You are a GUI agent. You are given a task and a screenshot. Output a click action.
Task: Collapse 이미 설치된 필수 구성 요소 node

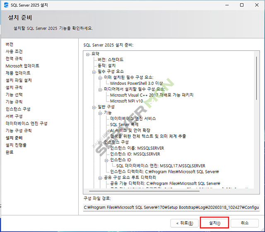click(x=100, y=78)
